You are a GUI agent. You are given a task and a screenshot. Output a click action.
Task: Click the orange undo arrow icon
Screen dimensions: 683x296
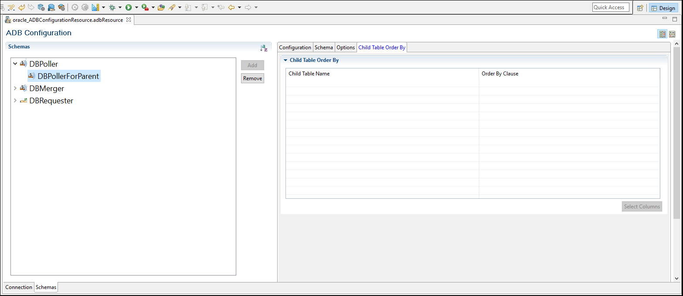tap(21, 7)
